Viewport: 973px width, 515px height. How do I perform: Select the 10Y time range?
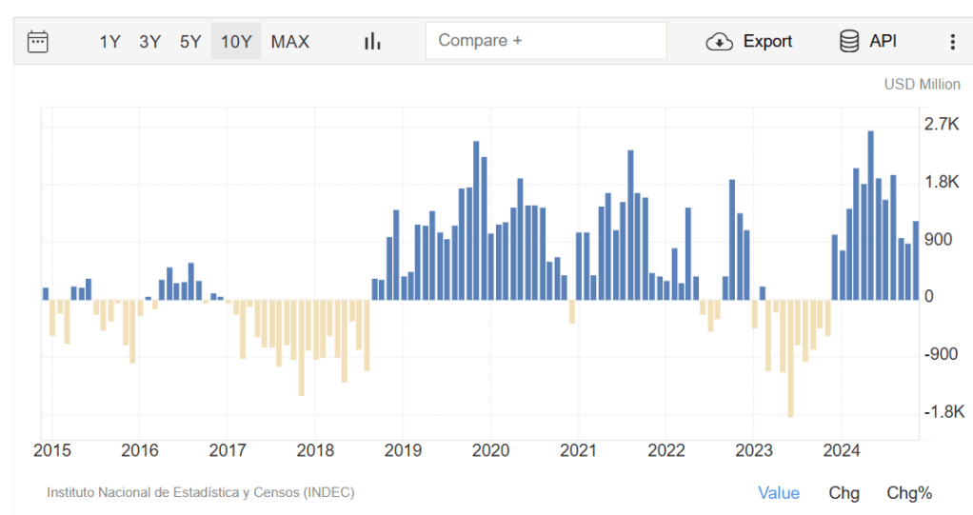236,41
